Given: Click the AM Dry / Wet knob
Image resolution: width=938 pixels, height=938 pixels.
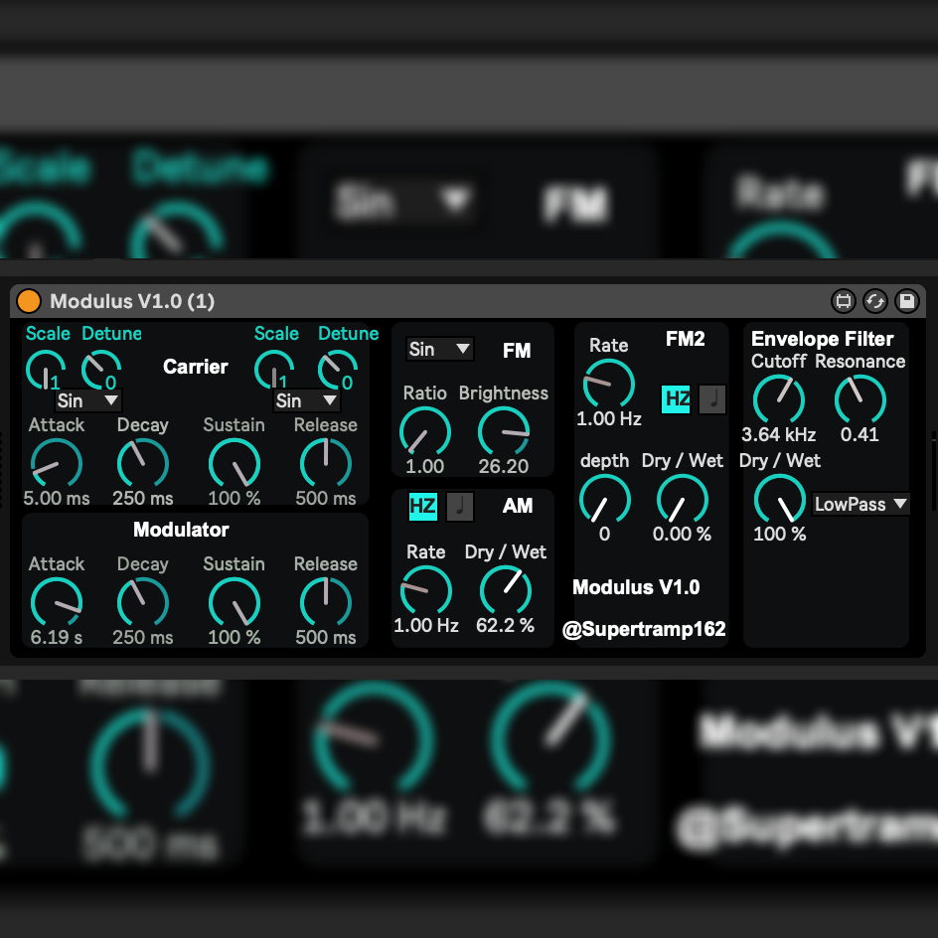Looking at the screenshot, I should (505, 591).
